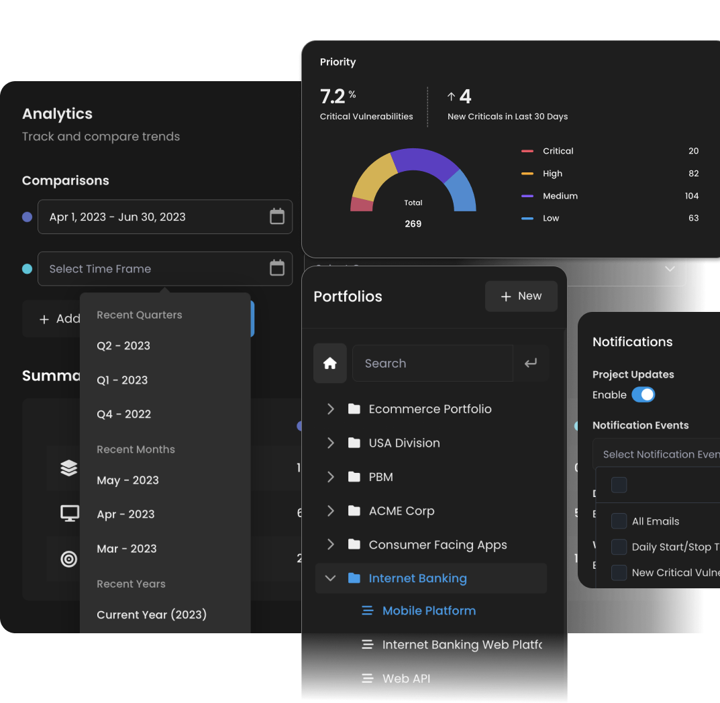Image resolution: width=720 pixels, height=703 pixels.
Task: Choose Current Year (2023) option
Action: point(152,614)
